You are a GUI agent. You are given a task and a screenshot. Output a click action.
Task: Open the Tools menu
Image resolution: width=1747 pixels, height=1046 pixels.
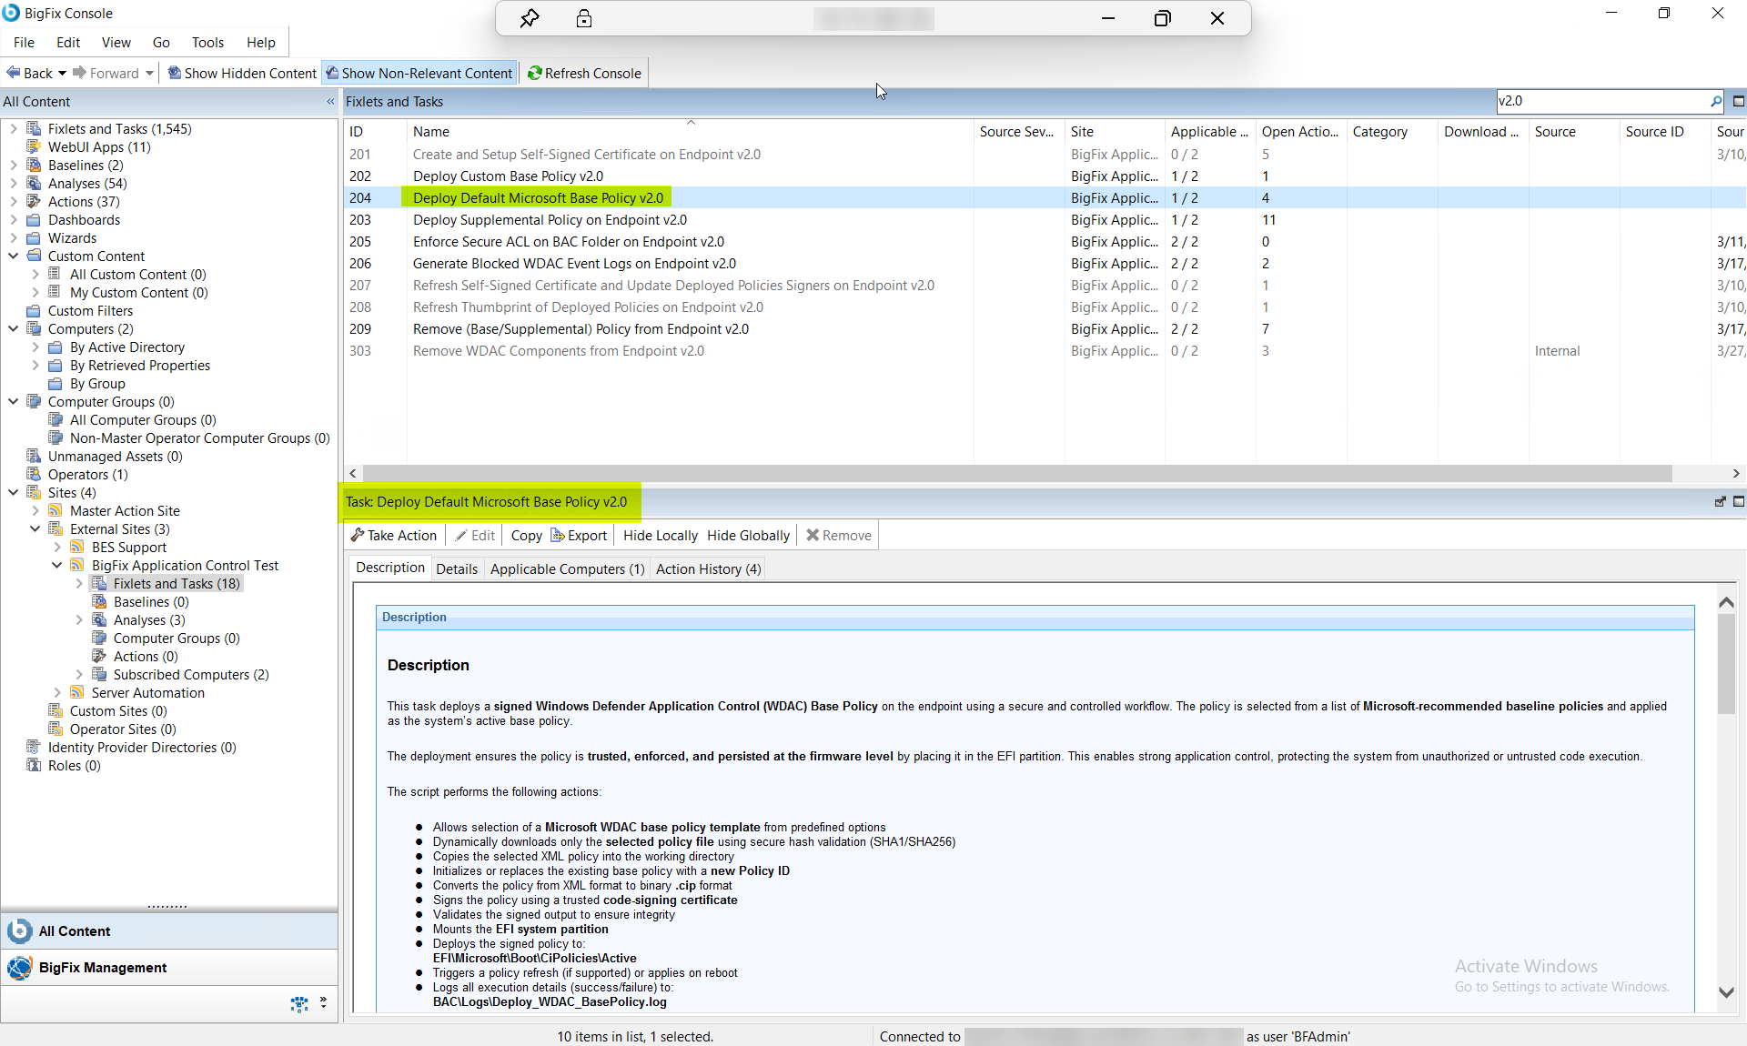[207, 42]
